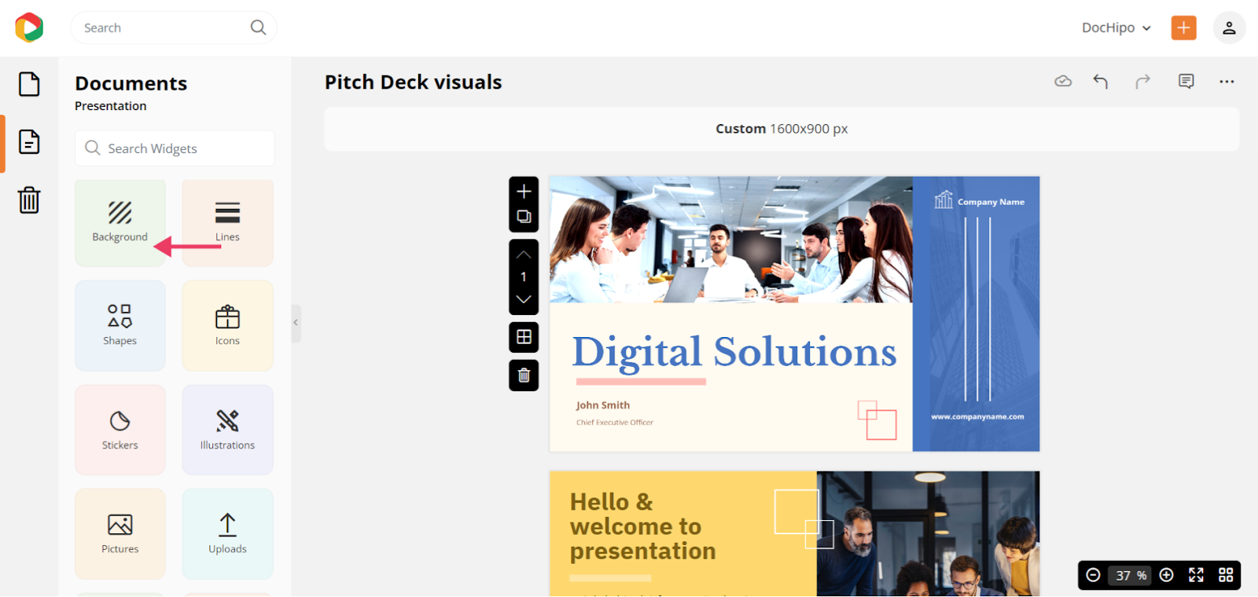Open the three-dot more options menu
The height and width of the screenshot is (597, 1258).
click(1226, 82)
